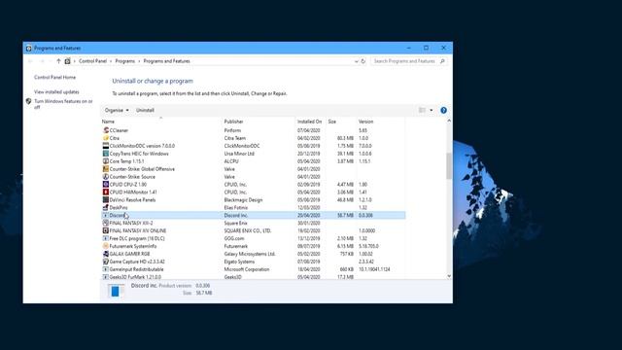Click publisher Blackmagic Design
The width and height of the screenshot is (622, 350).
(243, 199)
